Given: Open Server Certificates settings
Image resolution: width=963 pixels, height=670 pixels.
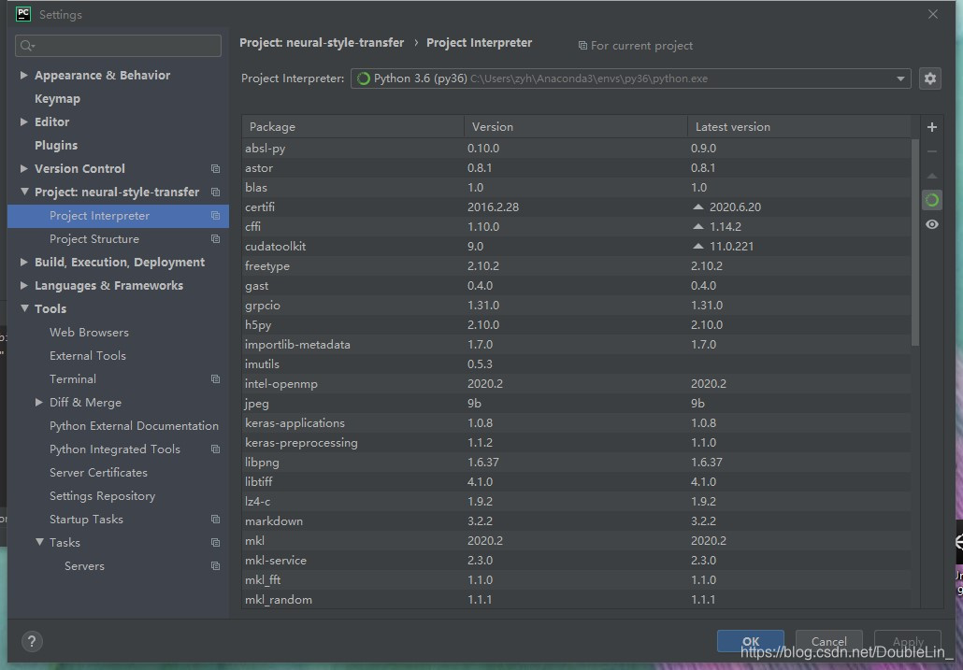Looking at the screenshot, I should pos(98,473).
